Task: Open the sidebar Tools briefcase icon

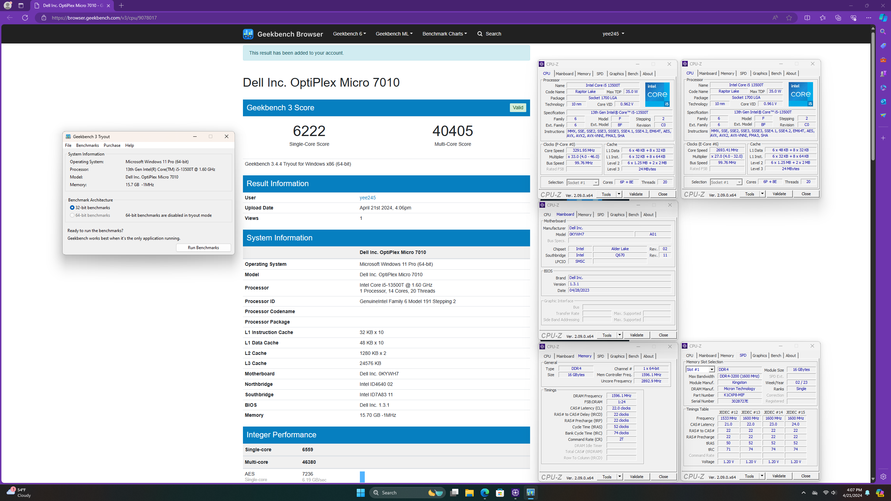Action: (x=883, y=59)
